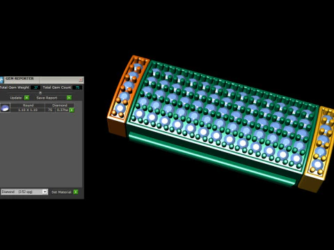Select the 'Round' cell in the gem table
Screen dimensions: 334x250
28,106
